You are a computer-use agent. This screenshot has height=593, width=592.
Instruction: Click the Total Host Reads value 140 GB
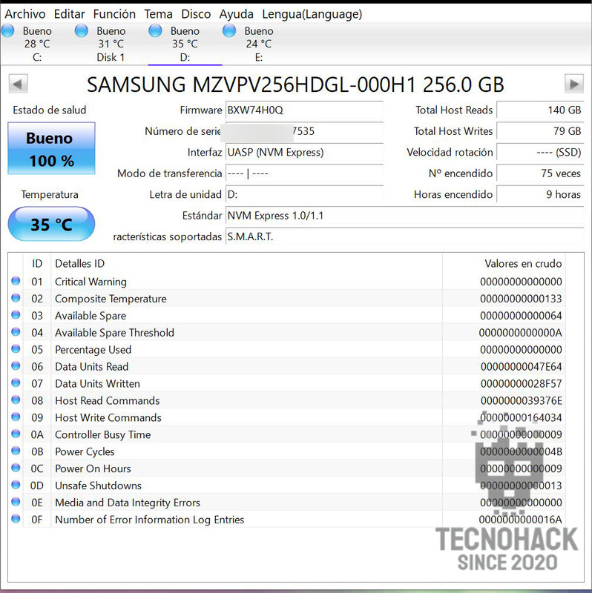pyautogui.click(x=540, y=110)
